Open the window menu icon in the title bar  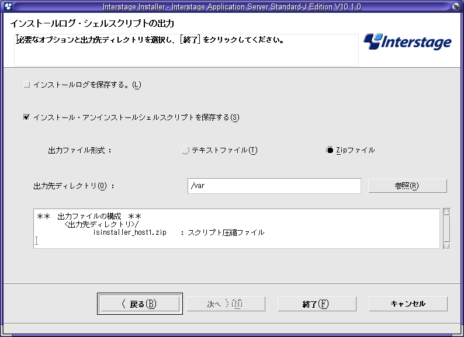[8, 6]
